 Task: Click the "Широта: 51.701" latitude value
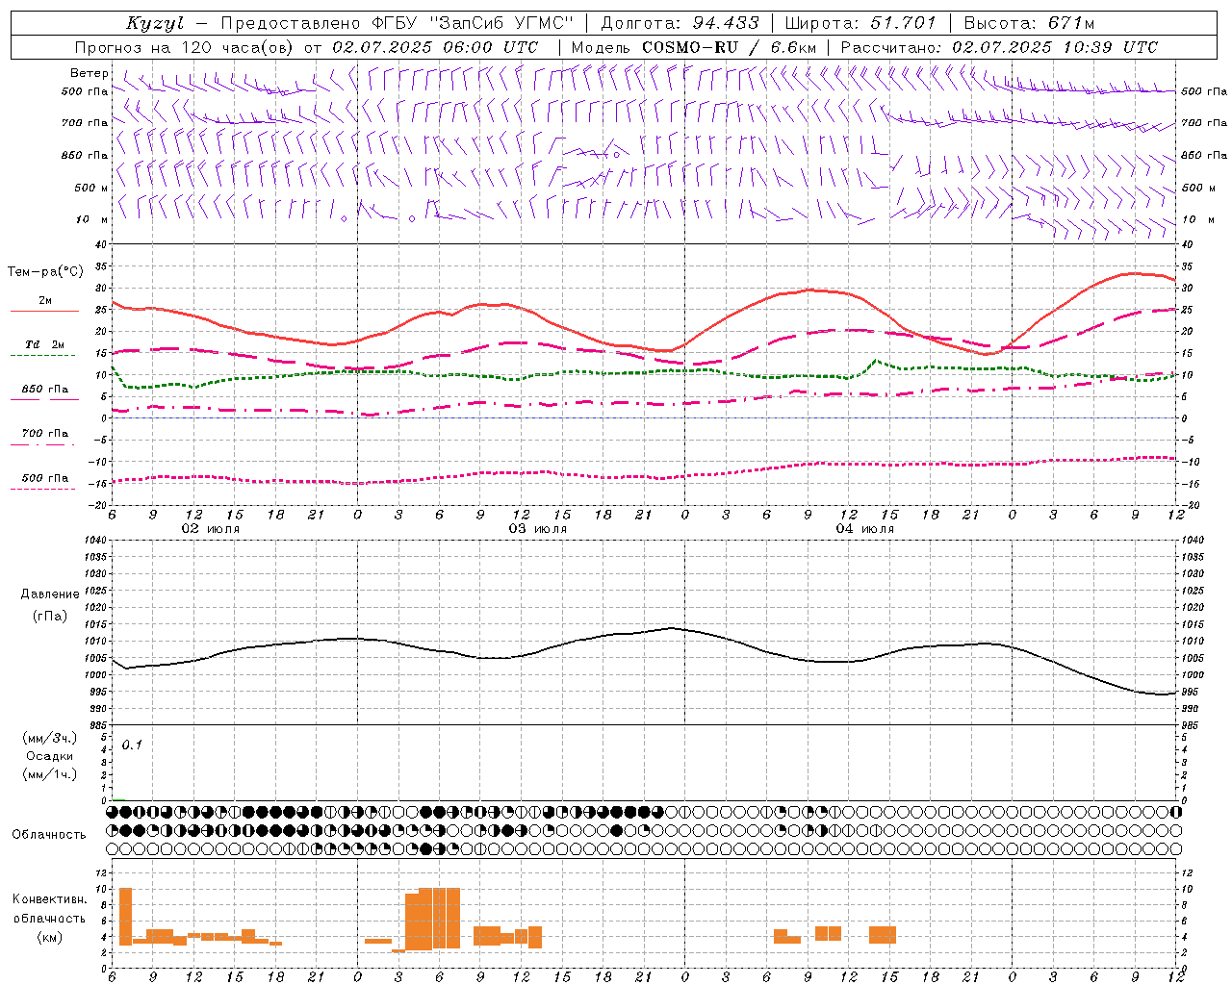(x=860, y=23)
